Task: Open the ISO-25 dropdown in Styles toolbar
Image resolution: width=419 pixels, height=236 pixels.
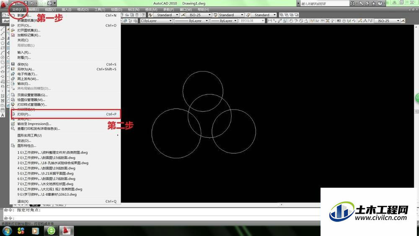Action: 209,15
